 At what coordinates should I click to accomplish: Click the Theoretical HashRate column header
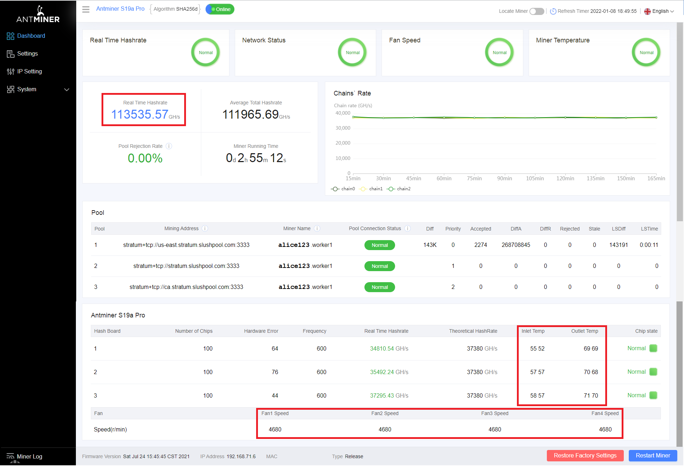click(473, 331)
